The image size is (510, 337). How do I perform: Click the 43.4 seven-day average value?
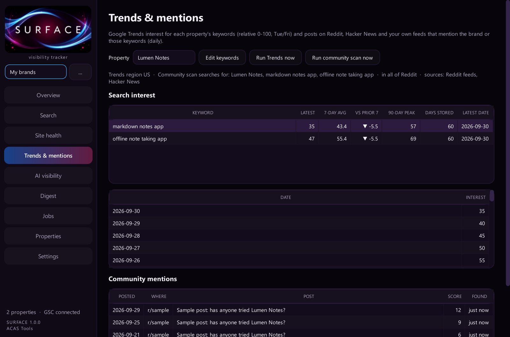pyautogui.click(x=341, y=126)
